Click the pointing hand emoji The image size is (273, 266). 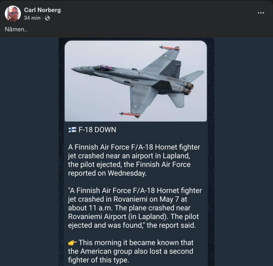pos(72,243)
